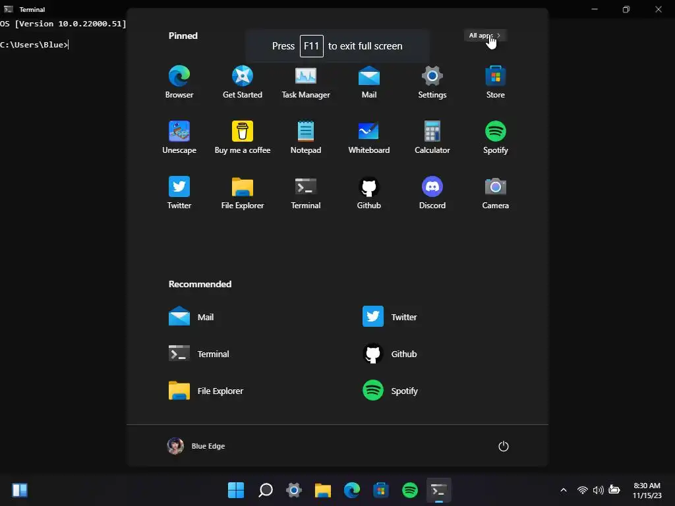This screenshot has height=506, width=675.
Task: Switch to Terminal on the taskbar
Action: (438, 490)
